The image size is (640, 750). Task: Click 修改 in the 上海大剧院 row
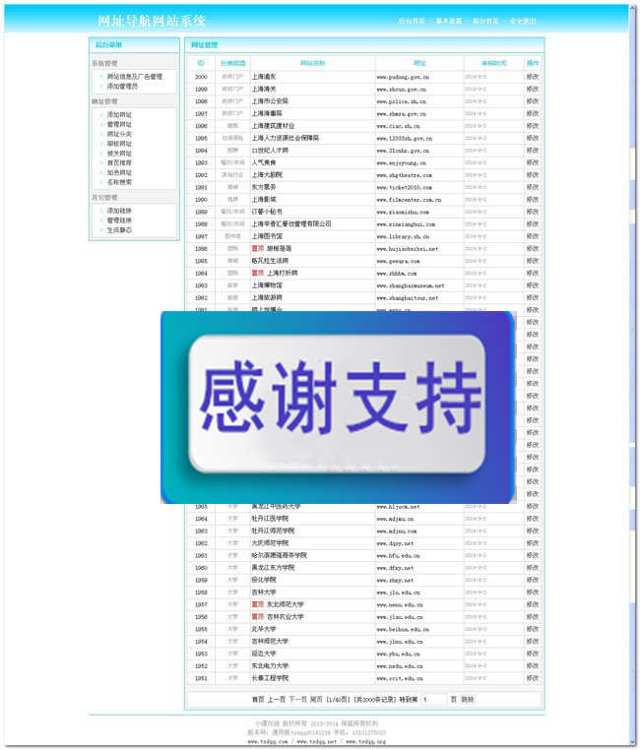533,175
